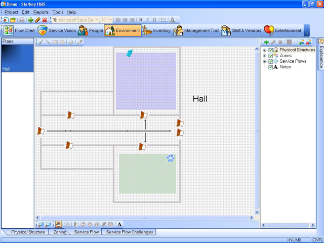This screenshot has height=243, width=324.
Task: Click the Zoom Out magnifier icon
Action: [x=48, y=224]
